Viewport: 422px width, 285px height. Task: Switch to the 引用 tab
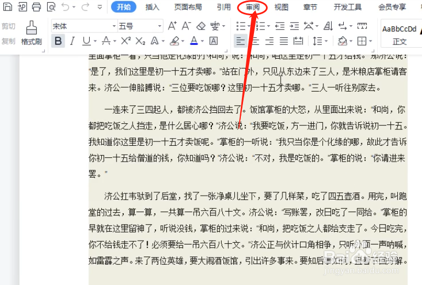click(224, 7)
